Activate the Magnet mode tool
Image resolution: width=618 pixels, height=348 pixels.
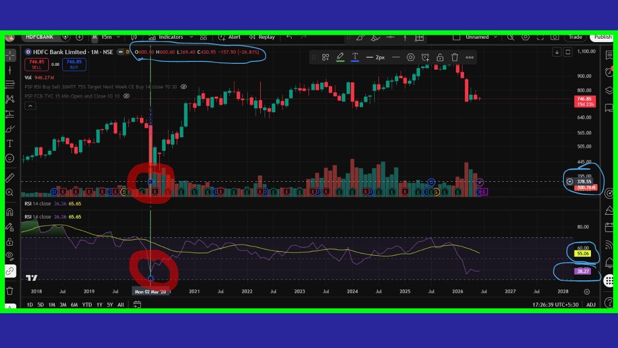pyautogui.click(x=10, y=212)
